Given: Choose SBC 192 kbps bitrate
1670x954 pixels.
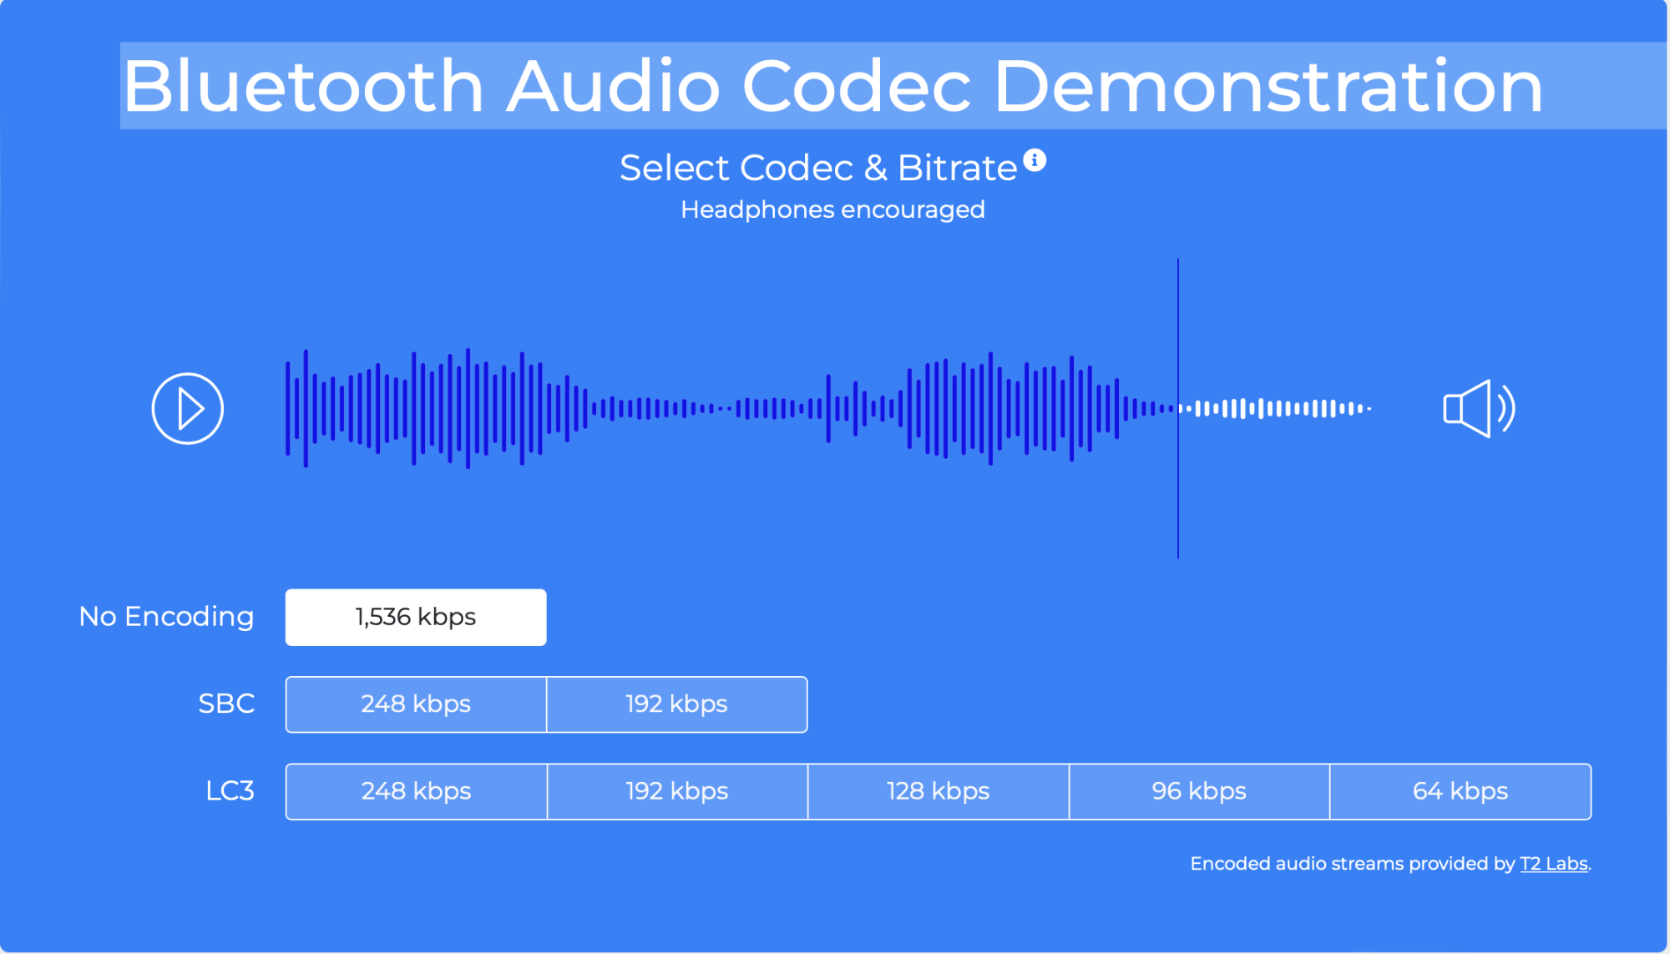Looking at the screenshot, I should (676, 704).
